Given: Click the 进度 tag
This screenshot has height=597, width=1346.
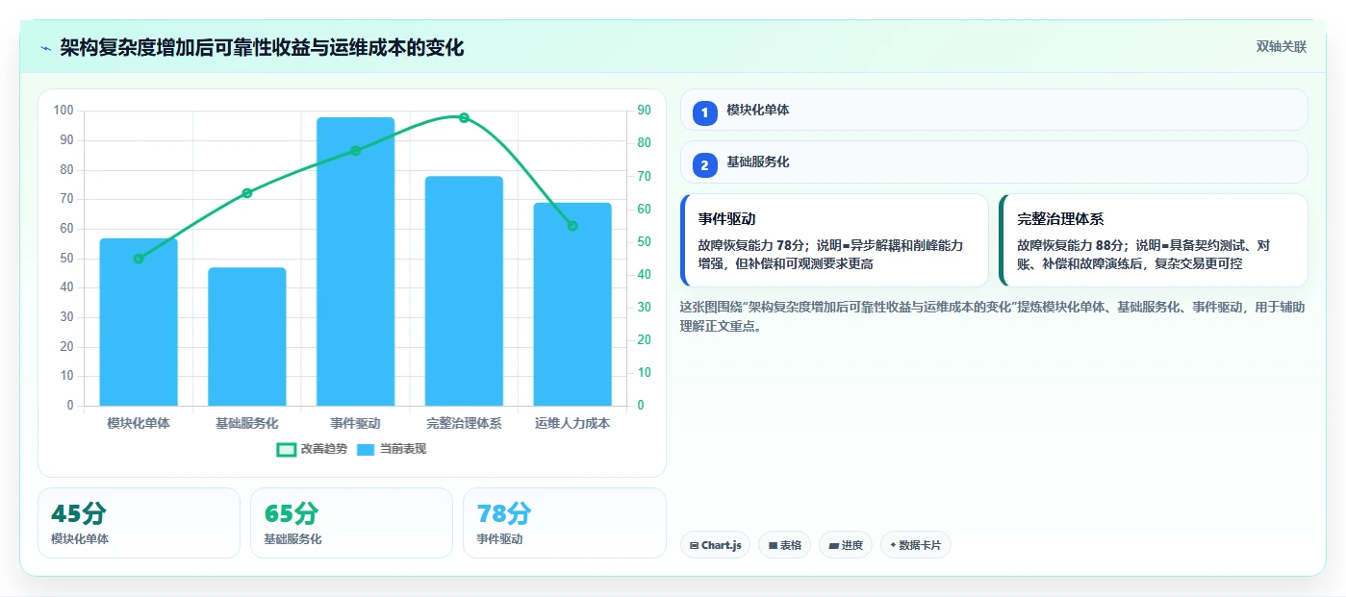Looking at the screenshot, I should pos(846,545).
